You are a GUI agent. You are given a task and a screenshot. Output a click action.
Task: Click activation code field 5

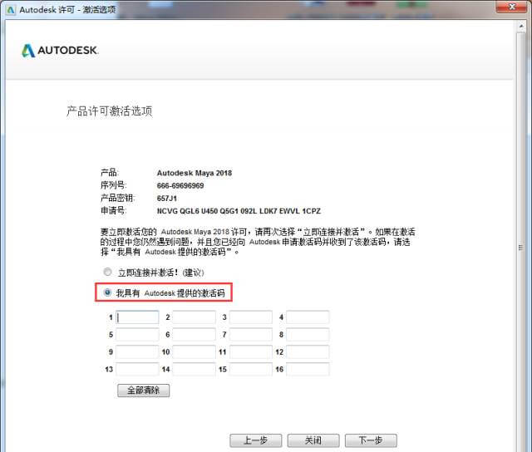[137, 334]
